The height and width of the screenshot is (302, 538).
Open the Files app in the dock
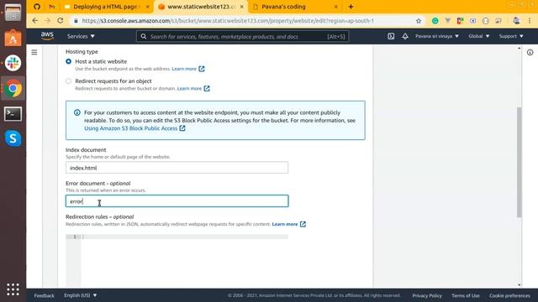13,13
